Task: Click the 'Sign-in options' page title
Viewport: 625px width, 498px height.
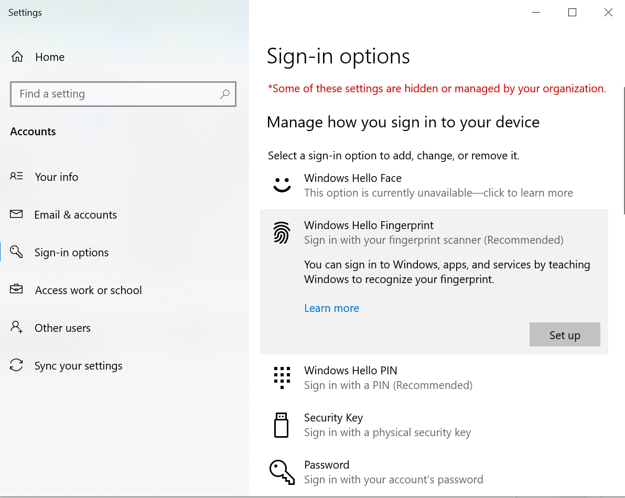Action: (x=338, y=56)
